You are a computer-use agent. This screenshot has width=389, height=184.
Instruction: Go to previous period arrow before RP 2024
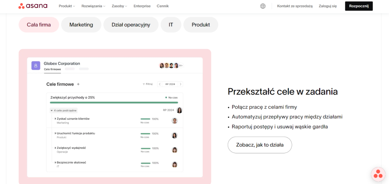point(160,84)
